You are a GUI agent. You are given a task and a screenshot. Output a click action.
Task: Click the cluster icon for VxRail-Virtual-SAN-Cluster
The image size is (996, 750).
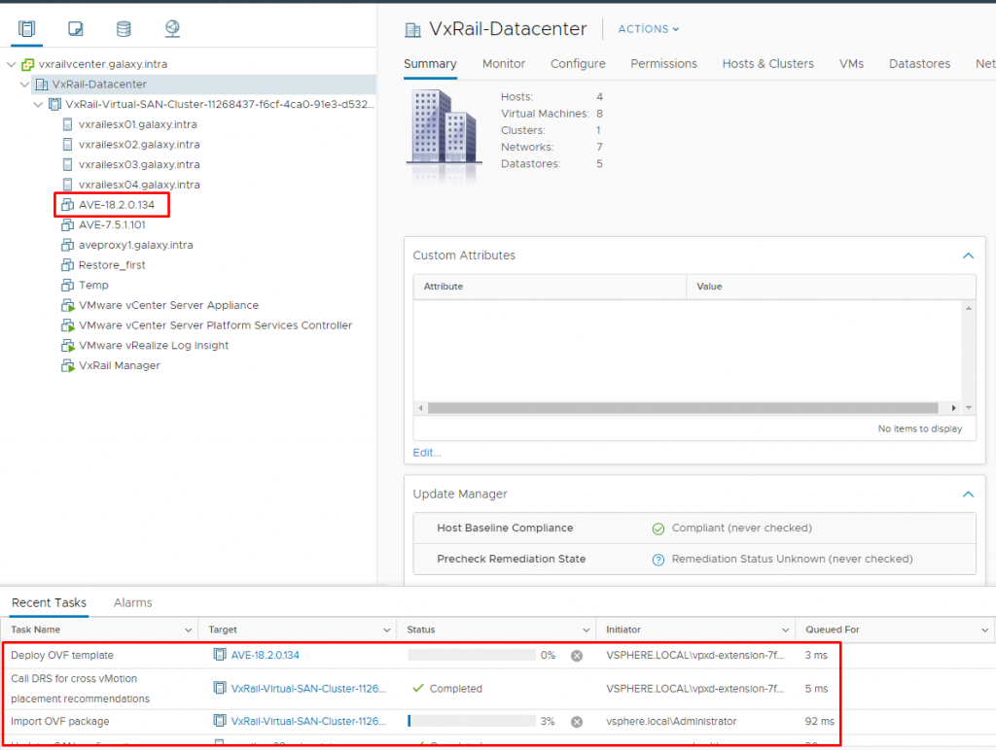[x=55, y=104]
